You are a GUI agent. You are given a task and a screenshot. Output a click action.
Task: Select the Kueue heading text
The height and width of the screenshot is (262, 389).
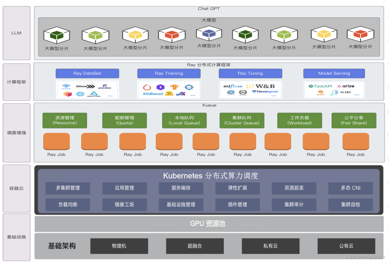pyautogui.click(x=209, y=105)
